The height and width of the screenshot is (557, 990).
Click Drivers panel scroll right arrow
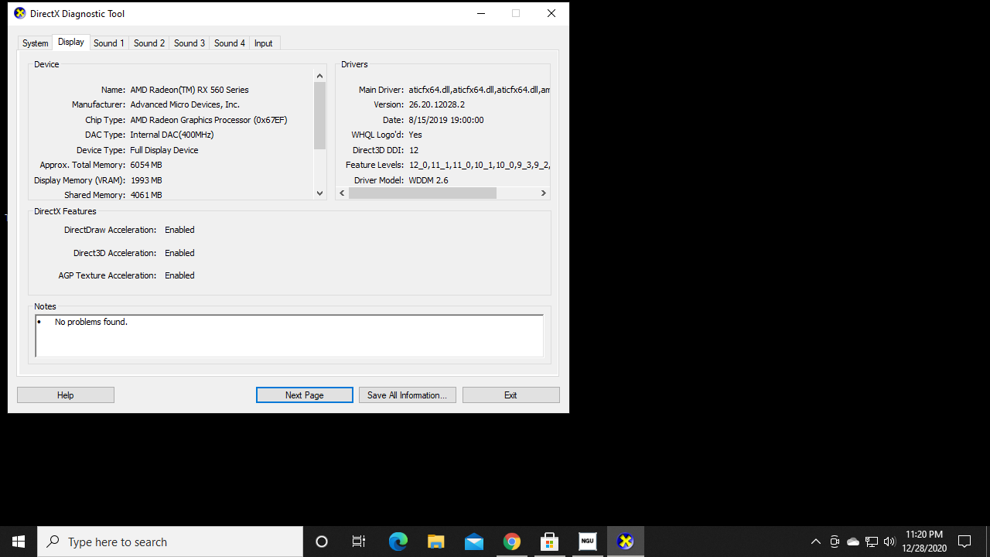click(x=543, y=193)
